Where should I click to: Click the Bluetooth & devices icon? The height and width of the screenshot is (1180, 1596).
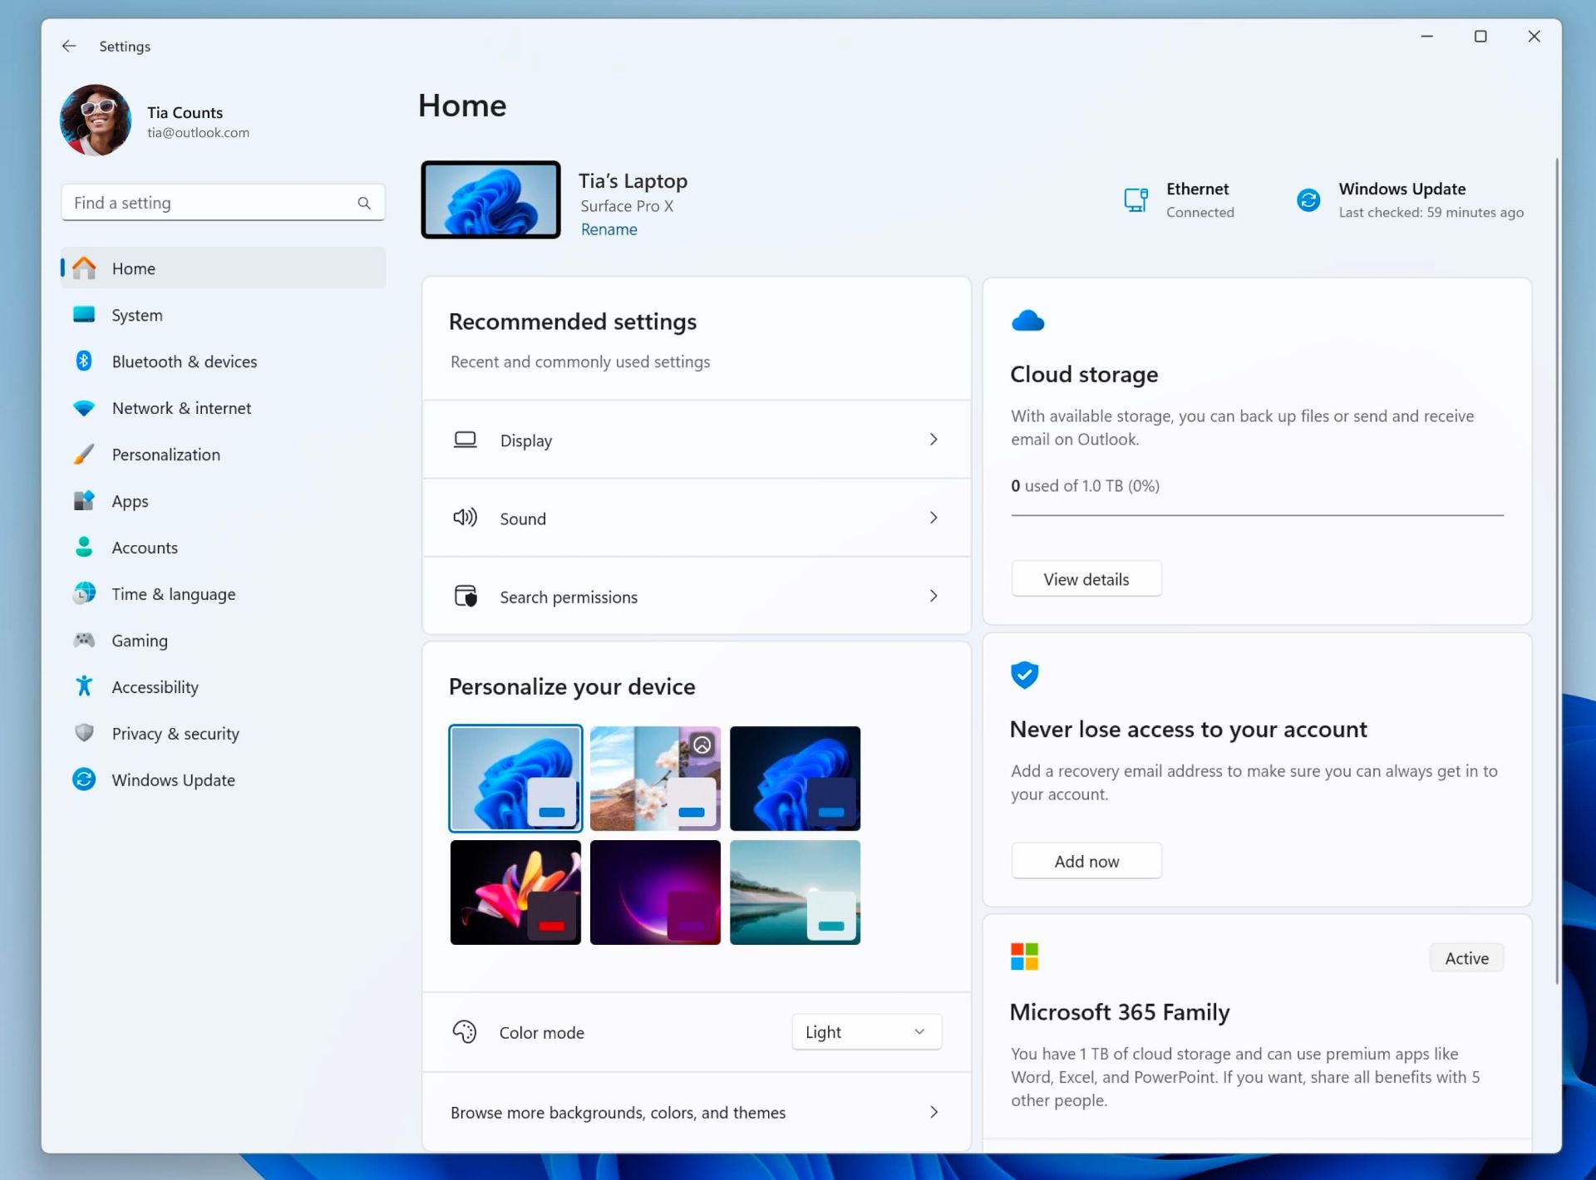click(84, 361)
